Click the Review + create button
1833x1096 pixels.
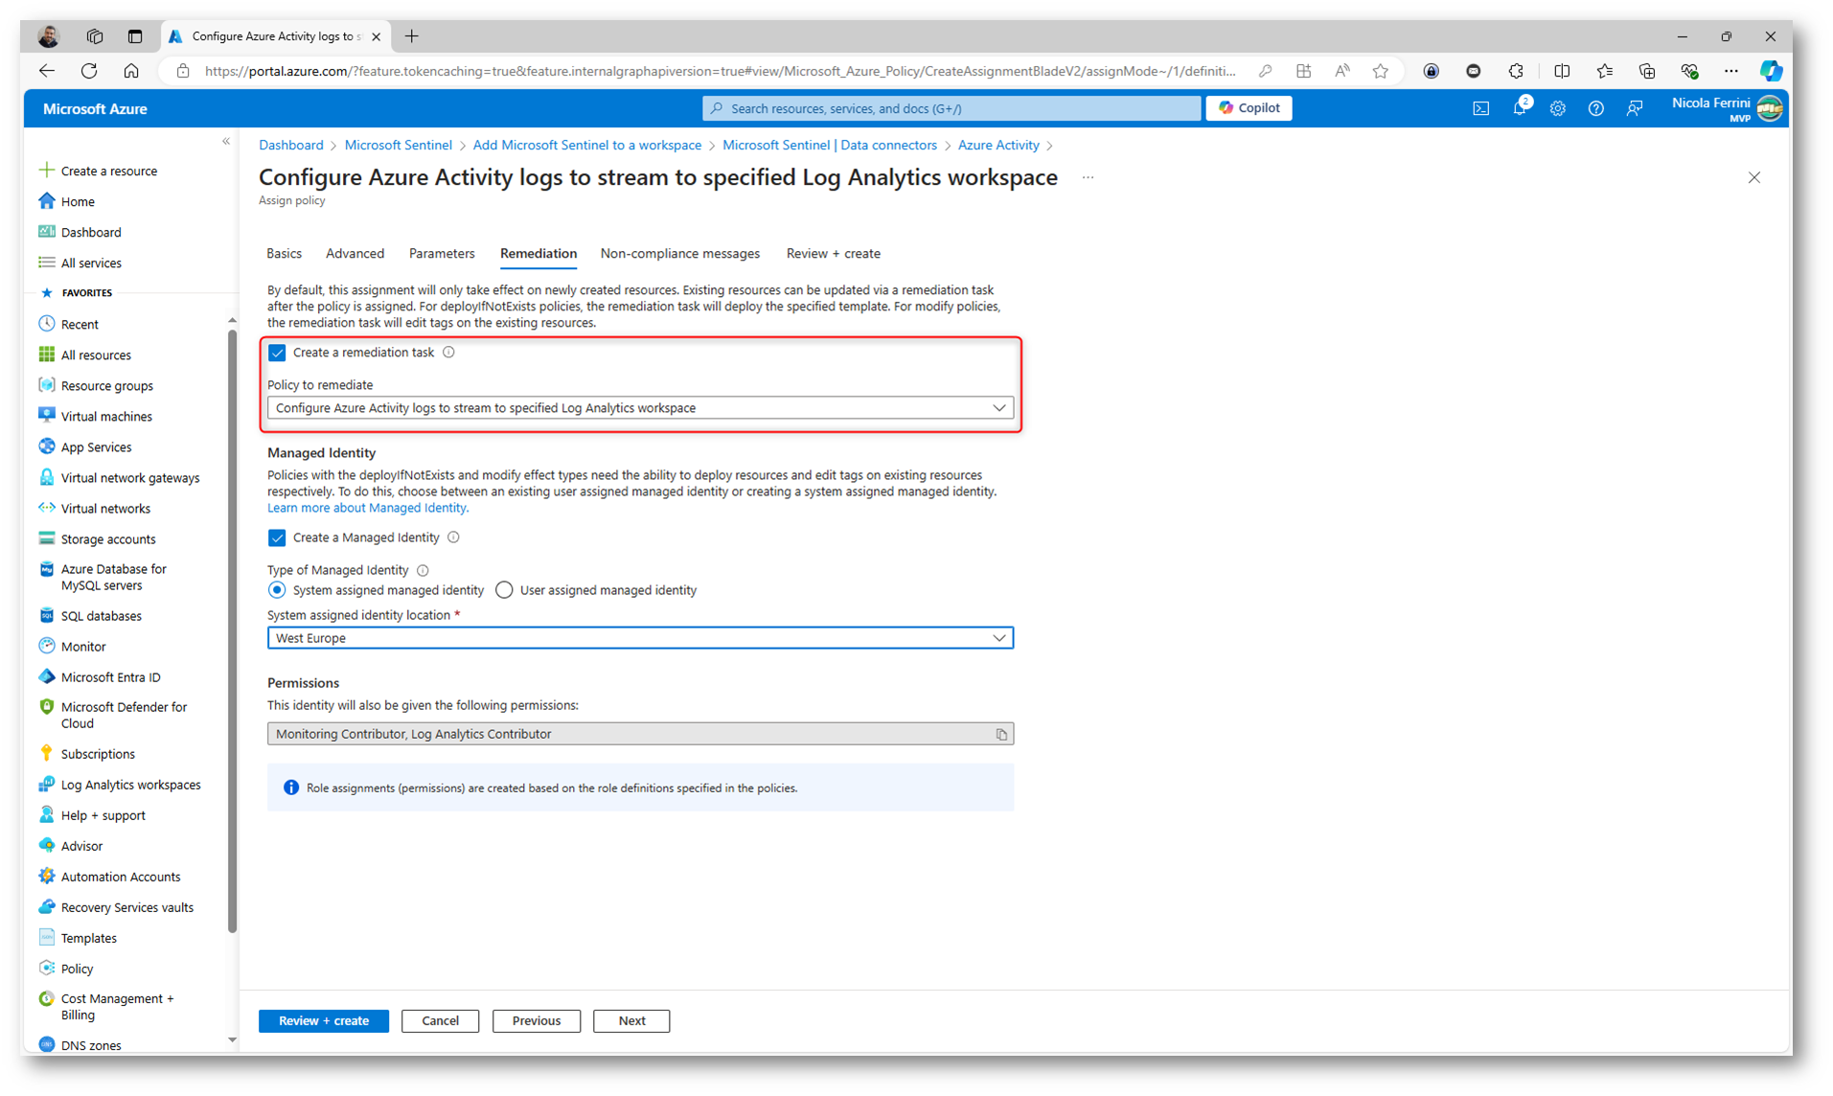[x=324, y=1021]
